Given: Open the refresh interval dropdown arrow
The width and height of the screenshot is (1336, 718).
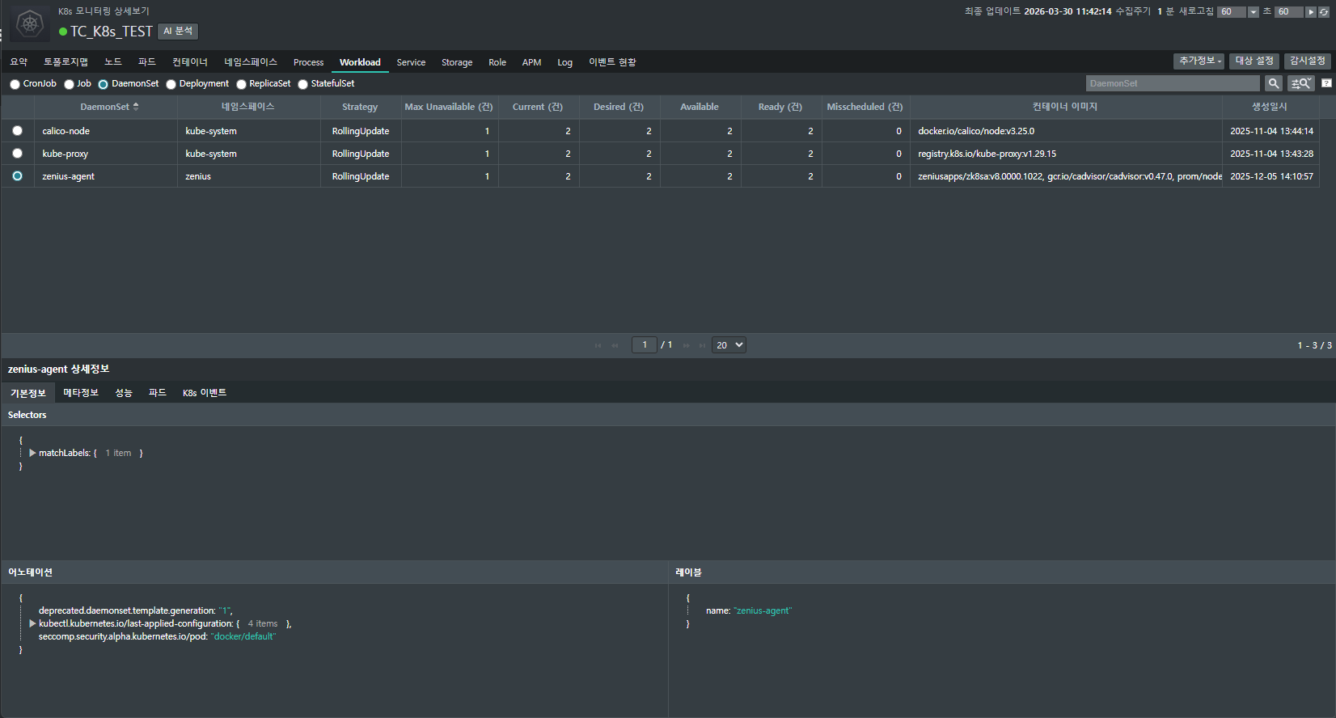Looking at the screenshot, I should pos(1254,12).
